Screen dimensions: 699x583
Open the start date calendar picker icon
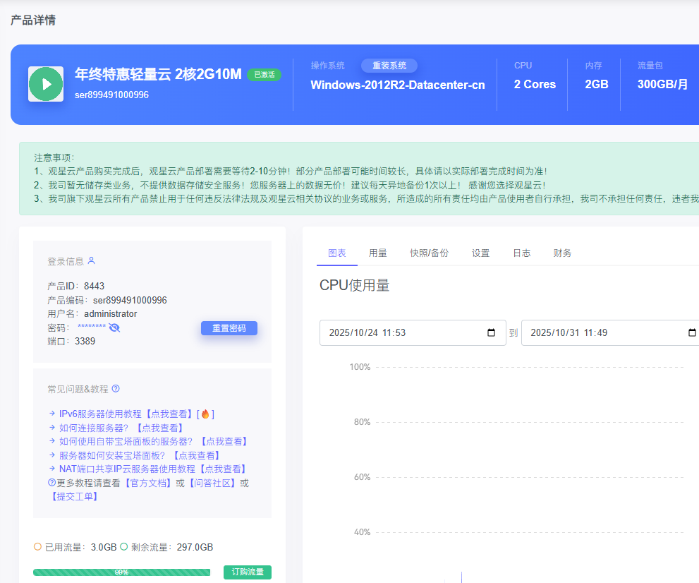[x=492, y=333]
